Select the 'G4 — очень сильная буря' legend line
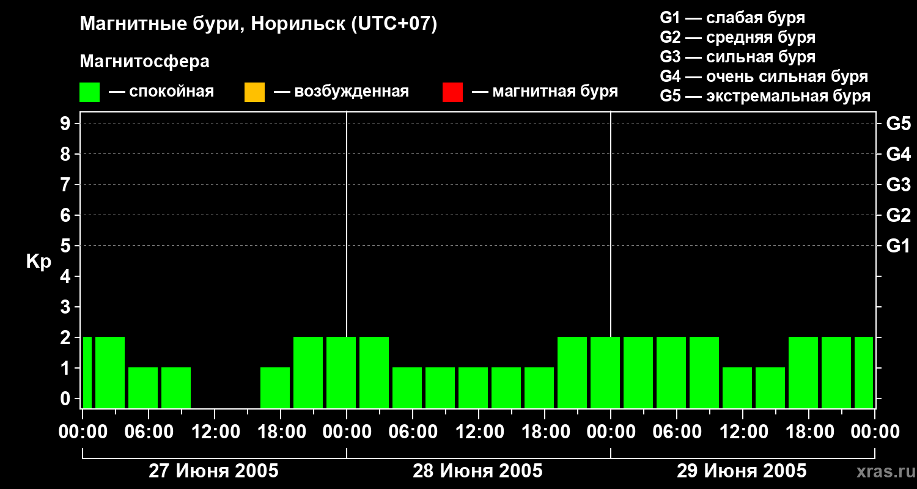Image resolution: width=917 pixels, height=489 pixels. (764, 76)
